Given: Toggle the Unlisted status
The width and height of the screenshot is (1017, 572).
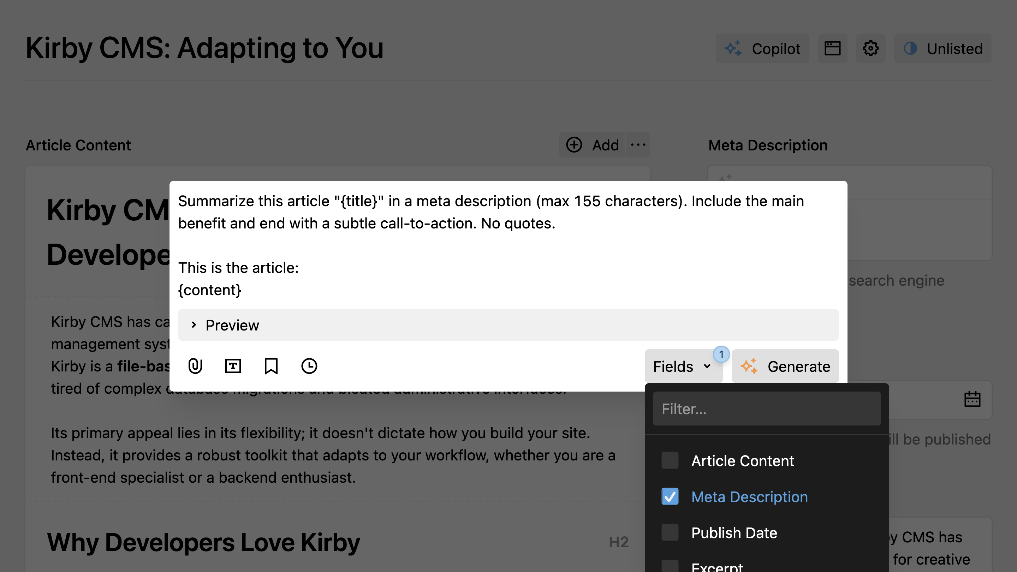Looking at the screenshot, I should [943, 48].
